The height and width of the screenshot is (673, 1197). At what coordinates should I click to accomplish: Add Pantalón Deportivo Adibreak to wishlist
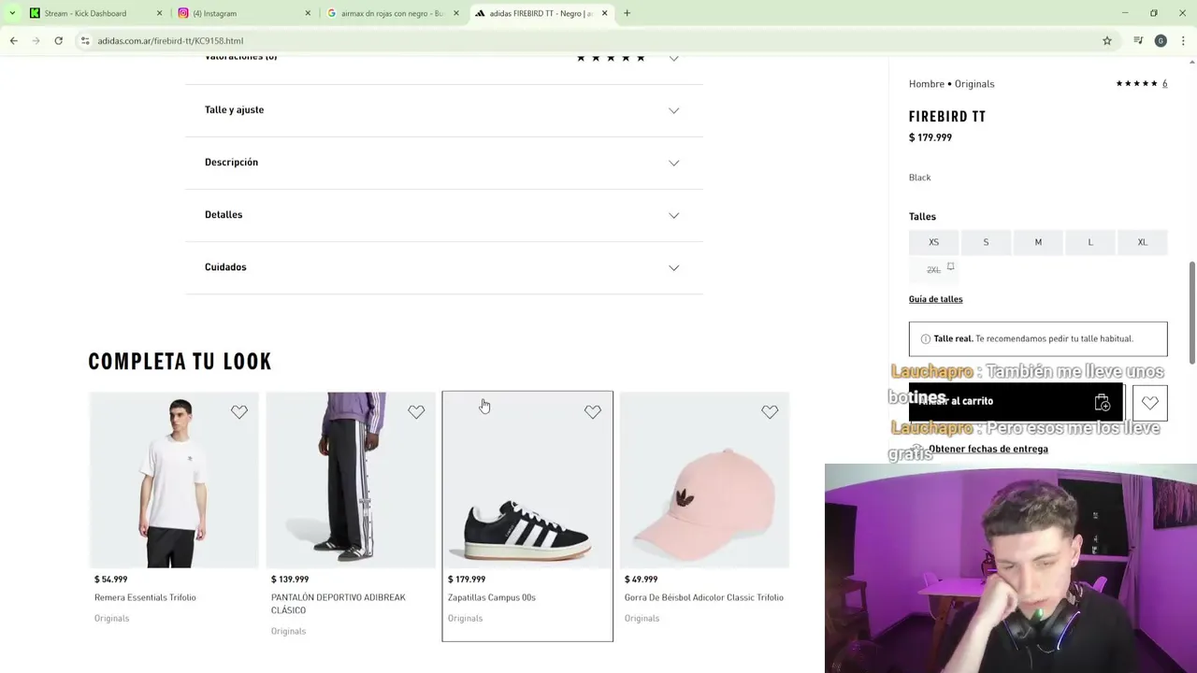point(416,411)
